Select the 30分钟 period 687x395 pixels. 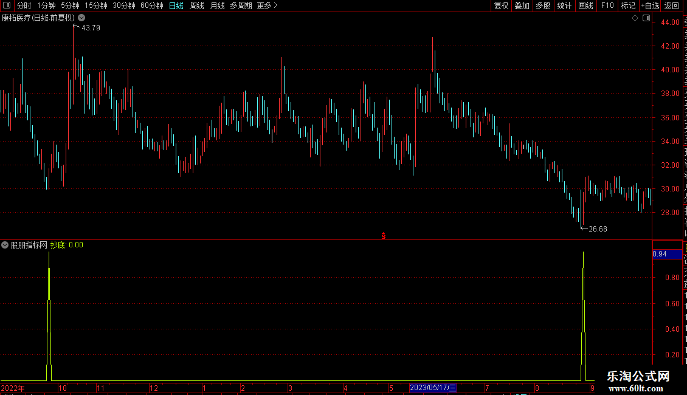[x=124, y=5]
